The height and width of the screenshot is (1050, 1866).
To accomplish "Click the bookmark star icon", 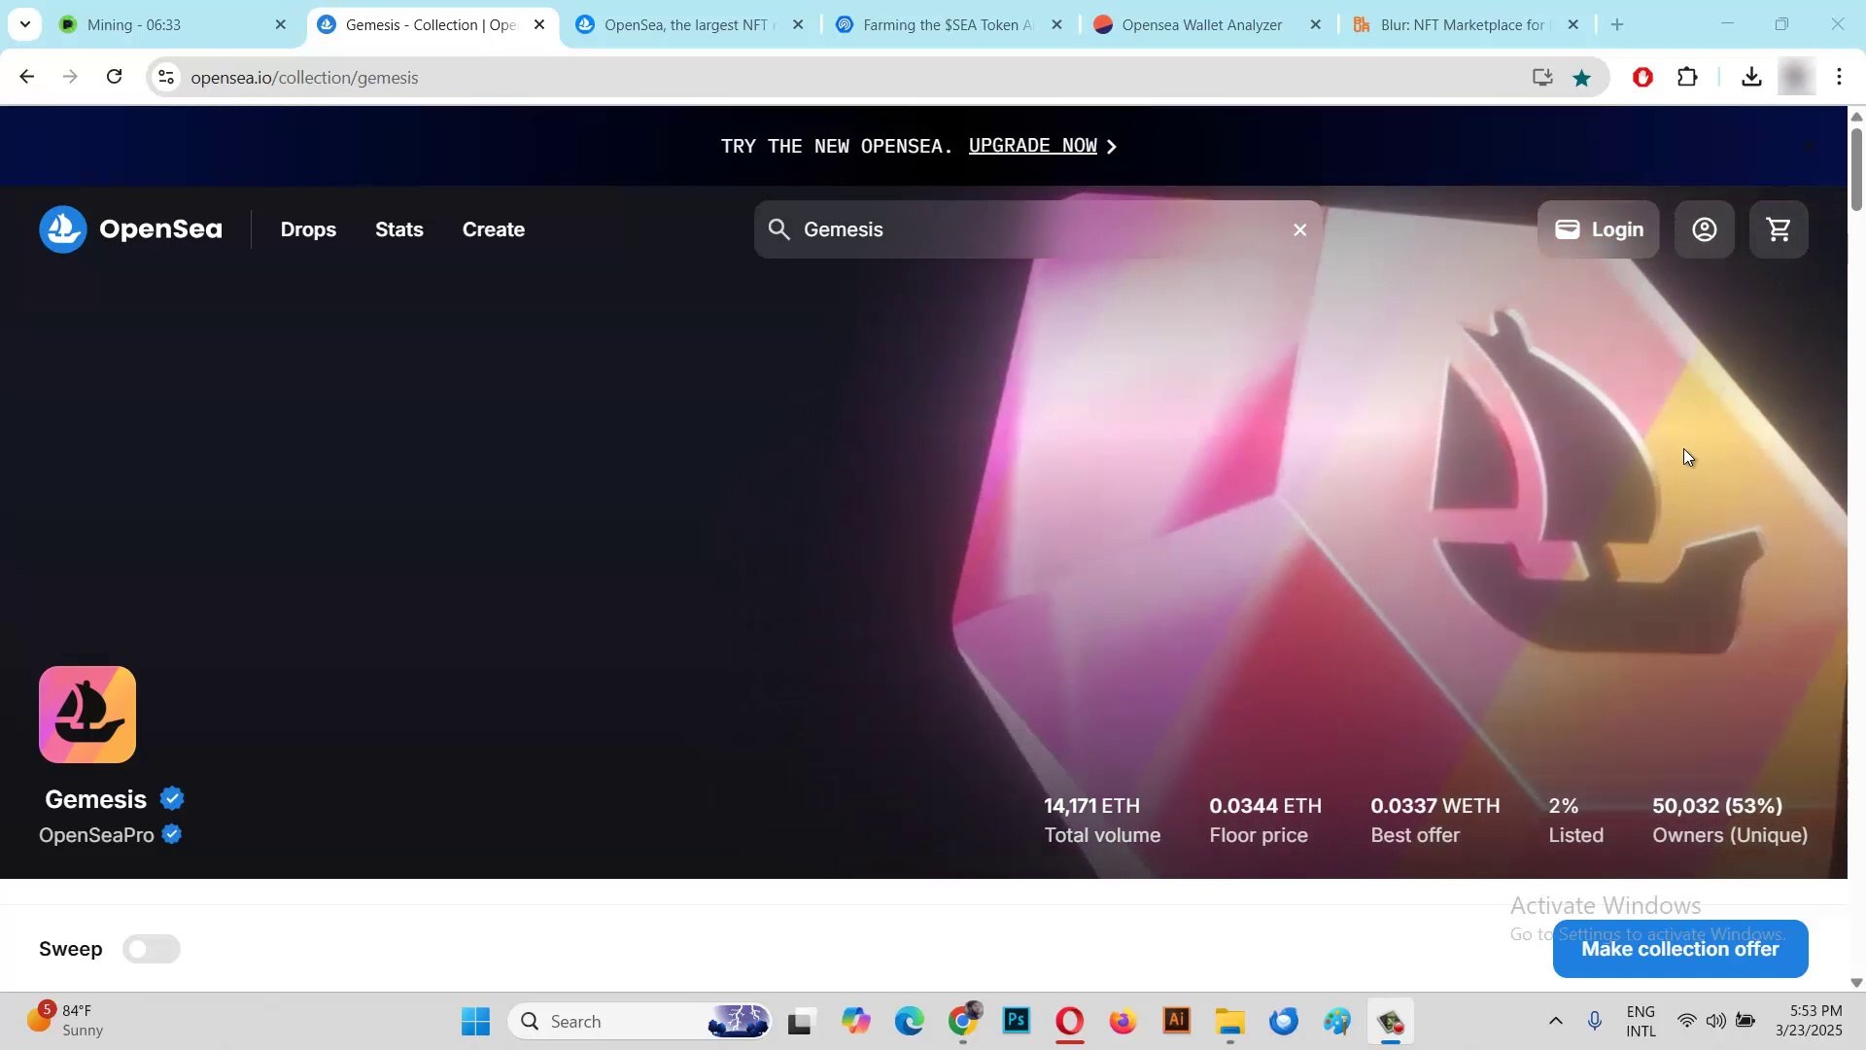I will click(x=1582, y=78).
